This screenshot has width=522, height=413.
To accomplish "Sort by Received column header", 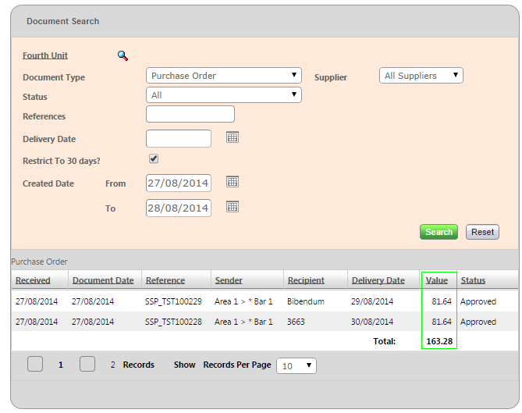I will (x=33, y=280).
